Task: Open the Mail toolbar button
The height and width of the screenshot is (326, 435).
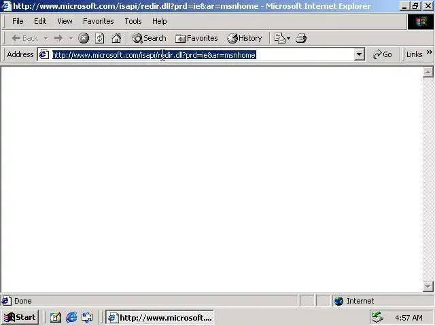Action: (x=282, y=38)
